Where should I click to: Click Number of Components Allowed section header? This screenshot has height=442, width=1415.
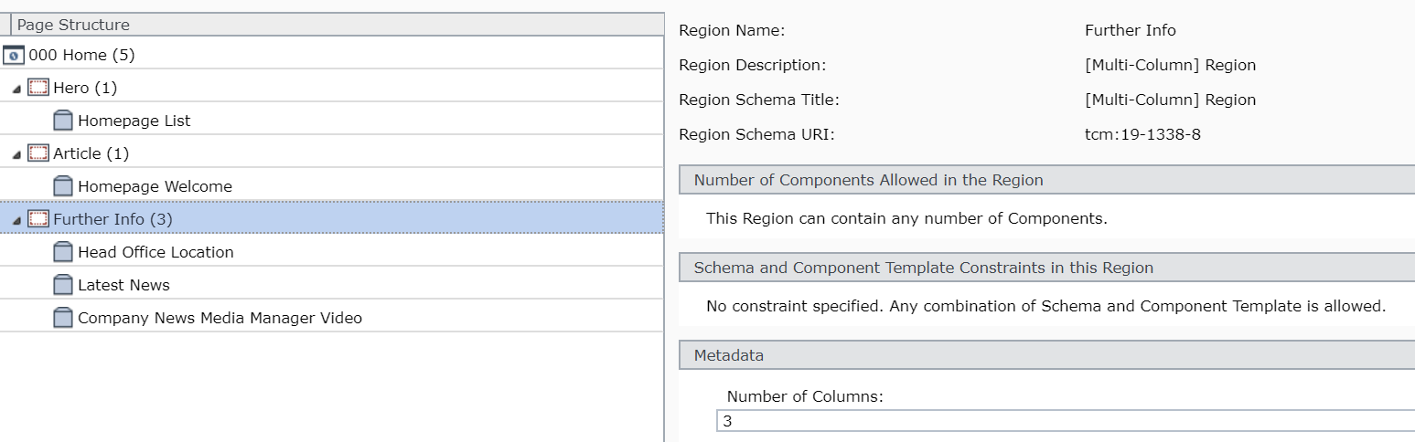1047,180
